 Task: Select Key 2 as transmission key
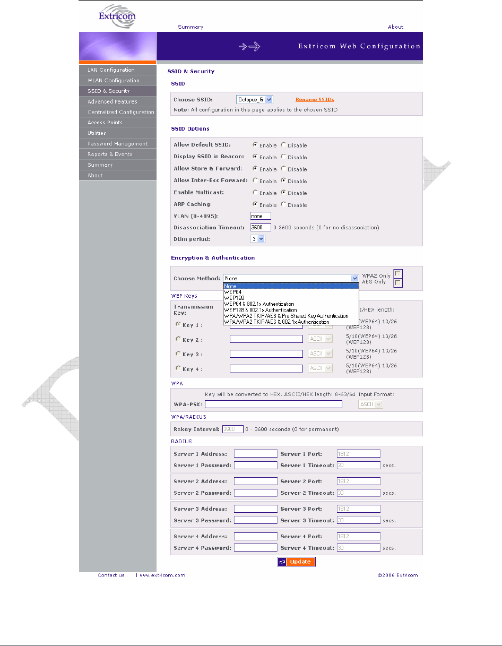[177, 339]
